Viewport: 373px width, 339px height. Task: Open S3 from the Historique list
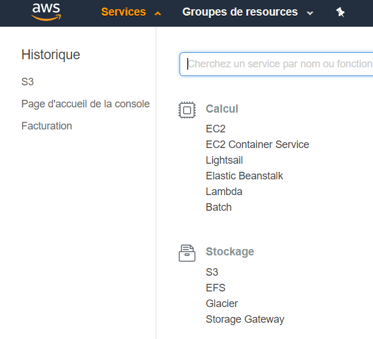27,82
